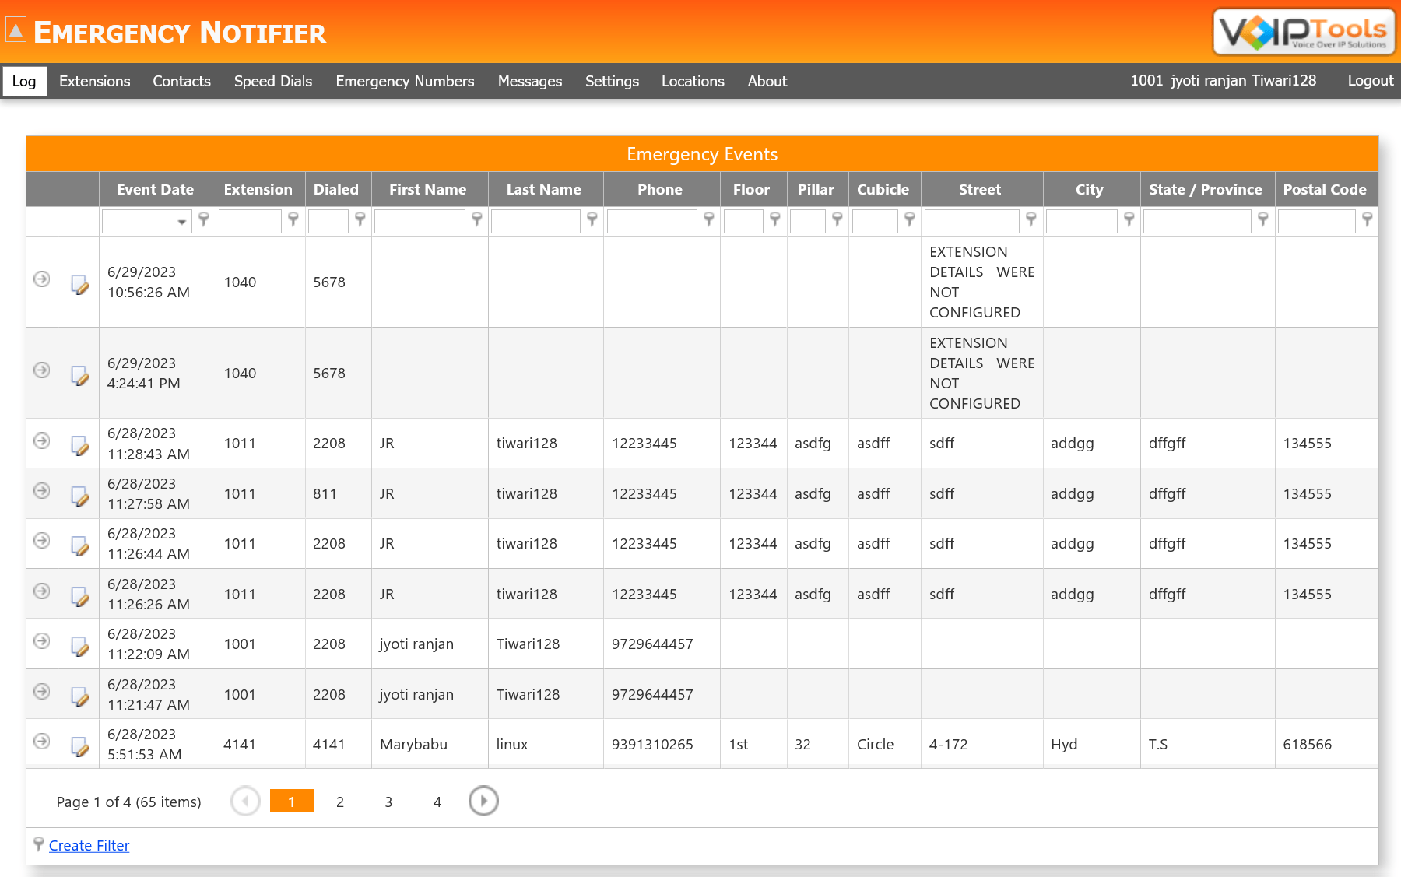Click the previous page arrow in pagination
Screen dimensions: 1401x877
point(245,801)
